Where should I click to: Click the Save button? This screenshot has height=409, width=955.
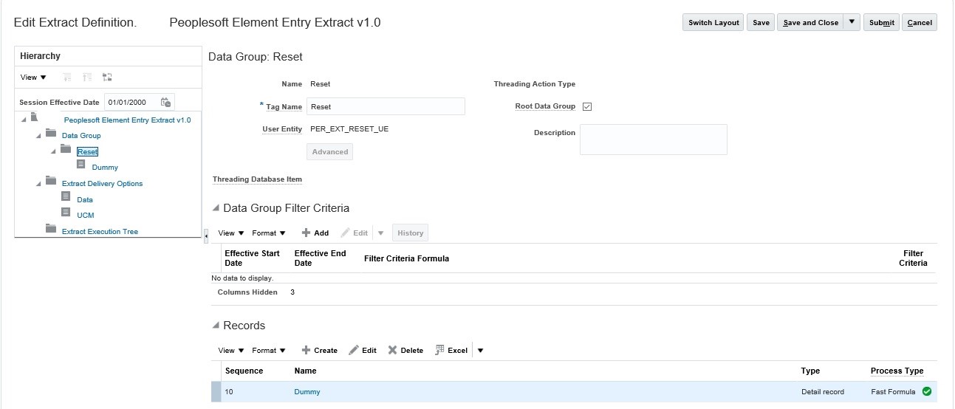761,23
